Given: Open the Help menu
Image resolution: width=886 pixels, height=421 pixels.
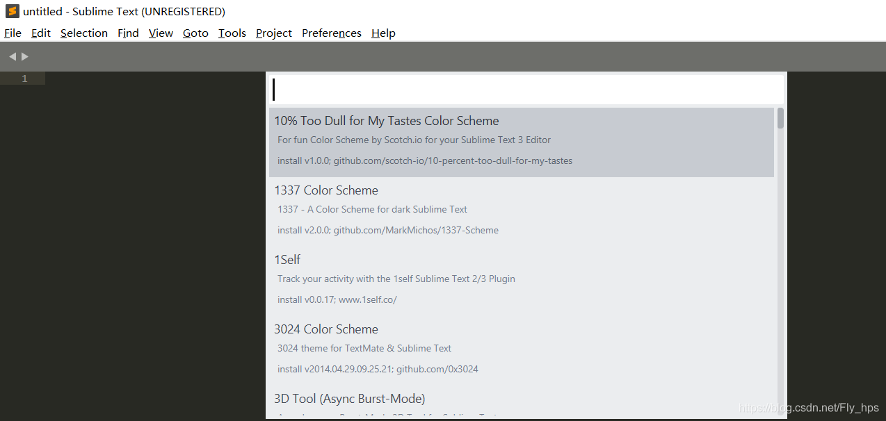Looking at the screenshot, I should (383, 33).
